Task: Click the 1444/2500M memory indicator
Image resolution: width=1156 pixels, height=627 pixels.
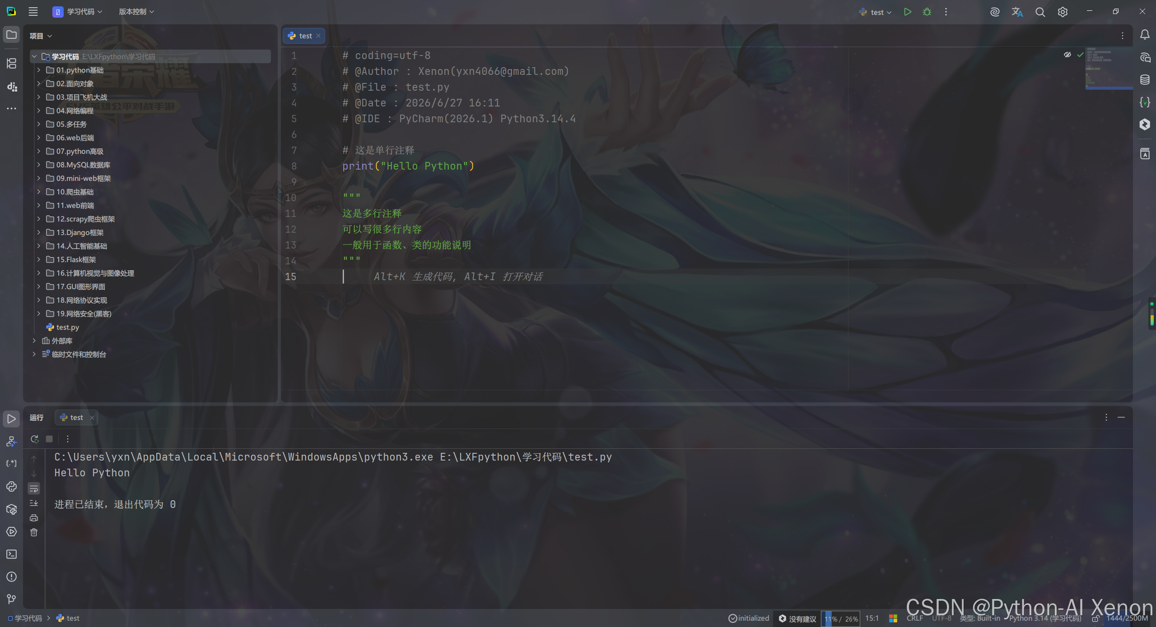Action: 1127,618
